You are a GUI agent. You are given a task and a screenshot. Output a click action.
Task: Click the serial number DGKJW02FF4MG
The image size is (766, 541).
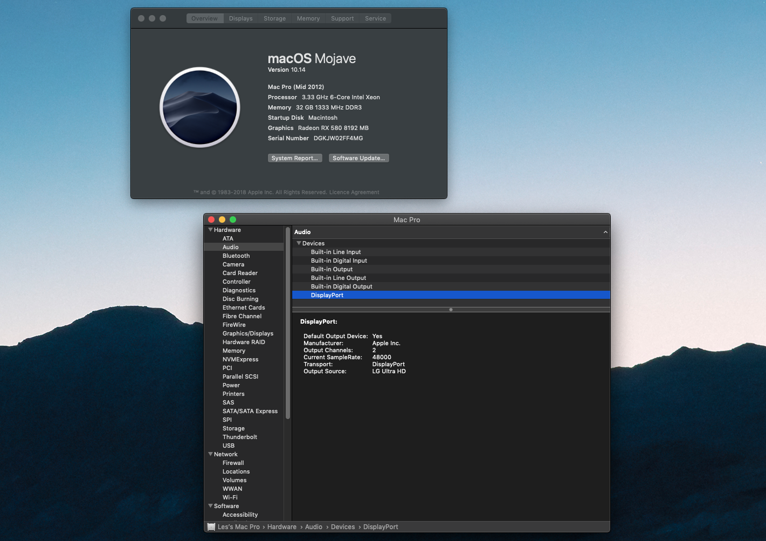click(339, 138)
